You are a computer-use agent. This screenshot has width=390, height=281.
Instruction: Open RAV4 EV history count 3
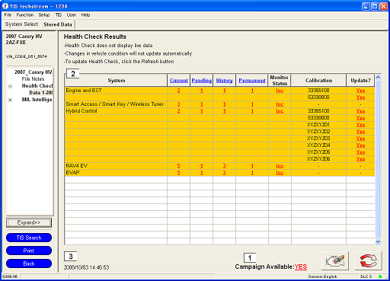tap(224, 166)
